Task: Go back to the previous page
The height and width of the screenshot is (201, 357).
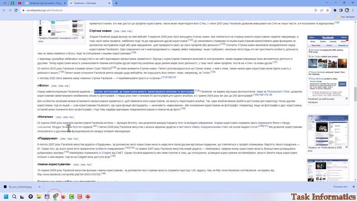Action: click(4, 10)
